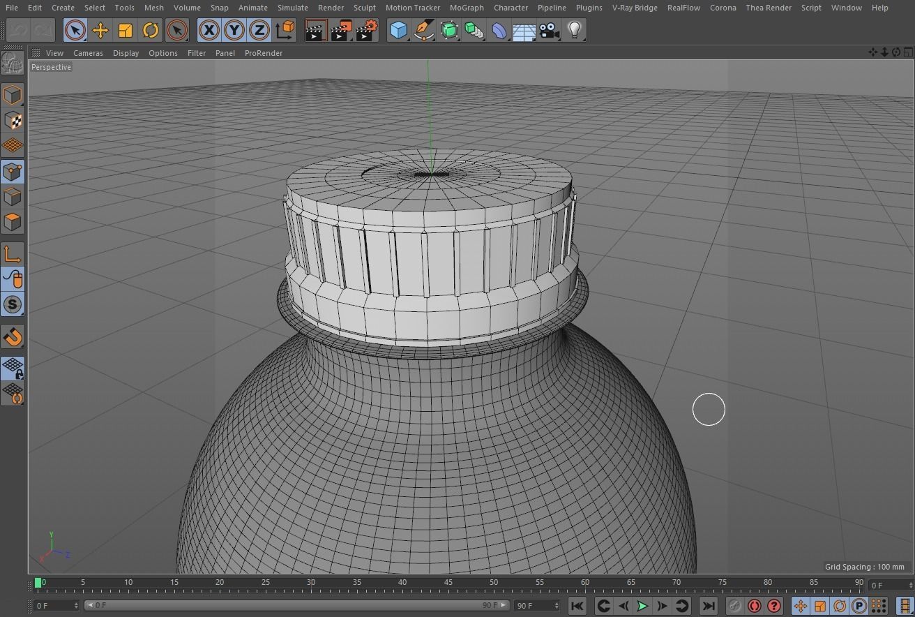The image size is (915, 617).
Task: Add a Floor environment object
Action: point(524,30)
